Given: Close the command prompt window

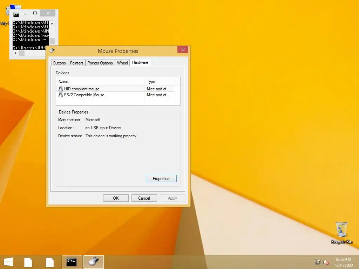Looking at the screenshot, I should click(48, 13).
